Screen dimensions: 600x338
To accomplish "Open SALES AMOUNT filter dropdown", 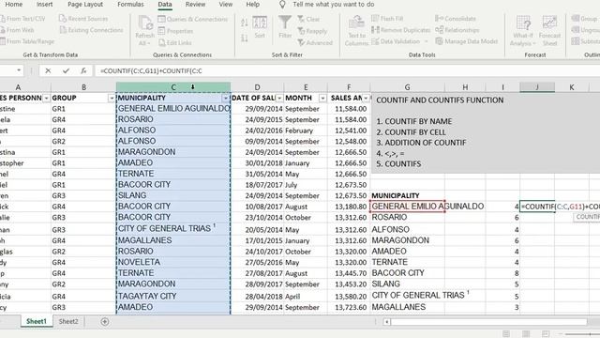I will tap(366, 99).
